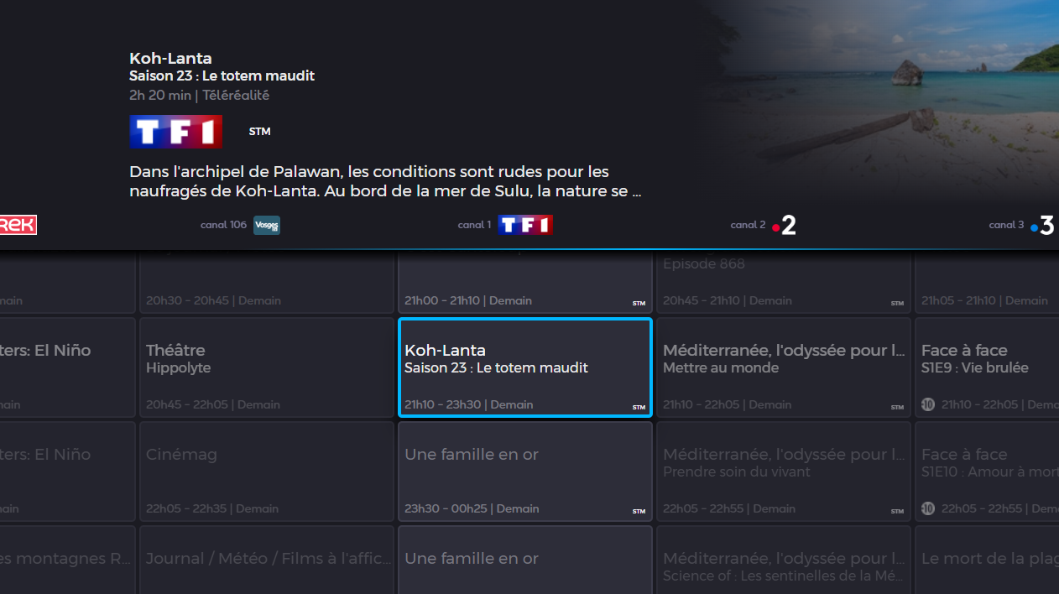Screen dimensions: 1059x594
Task: Click the TF1 logo in the channel bar
Action: point(525,225)
